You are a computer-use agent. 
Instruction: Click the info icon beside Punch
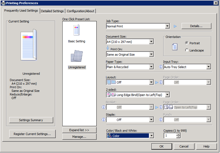pyautogui.click(x=161, y=120)
